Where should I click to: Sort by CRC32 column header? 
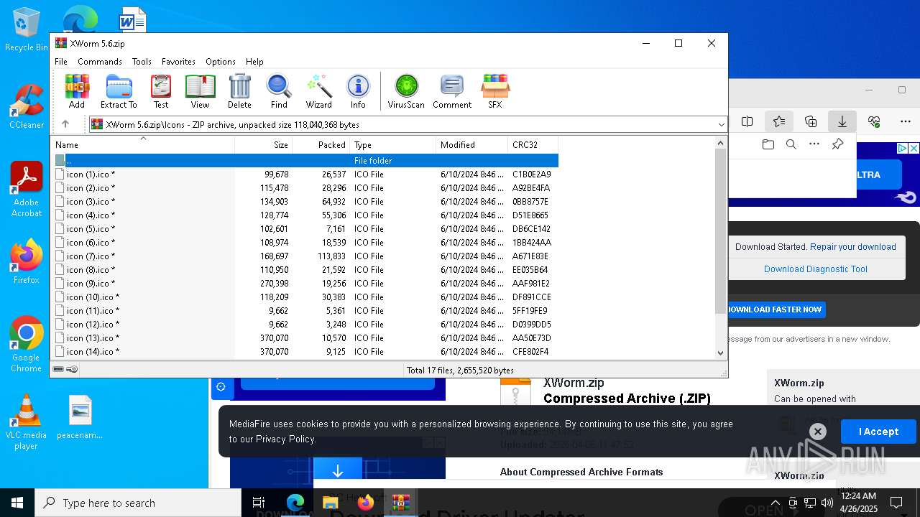(x=533, y=144)
